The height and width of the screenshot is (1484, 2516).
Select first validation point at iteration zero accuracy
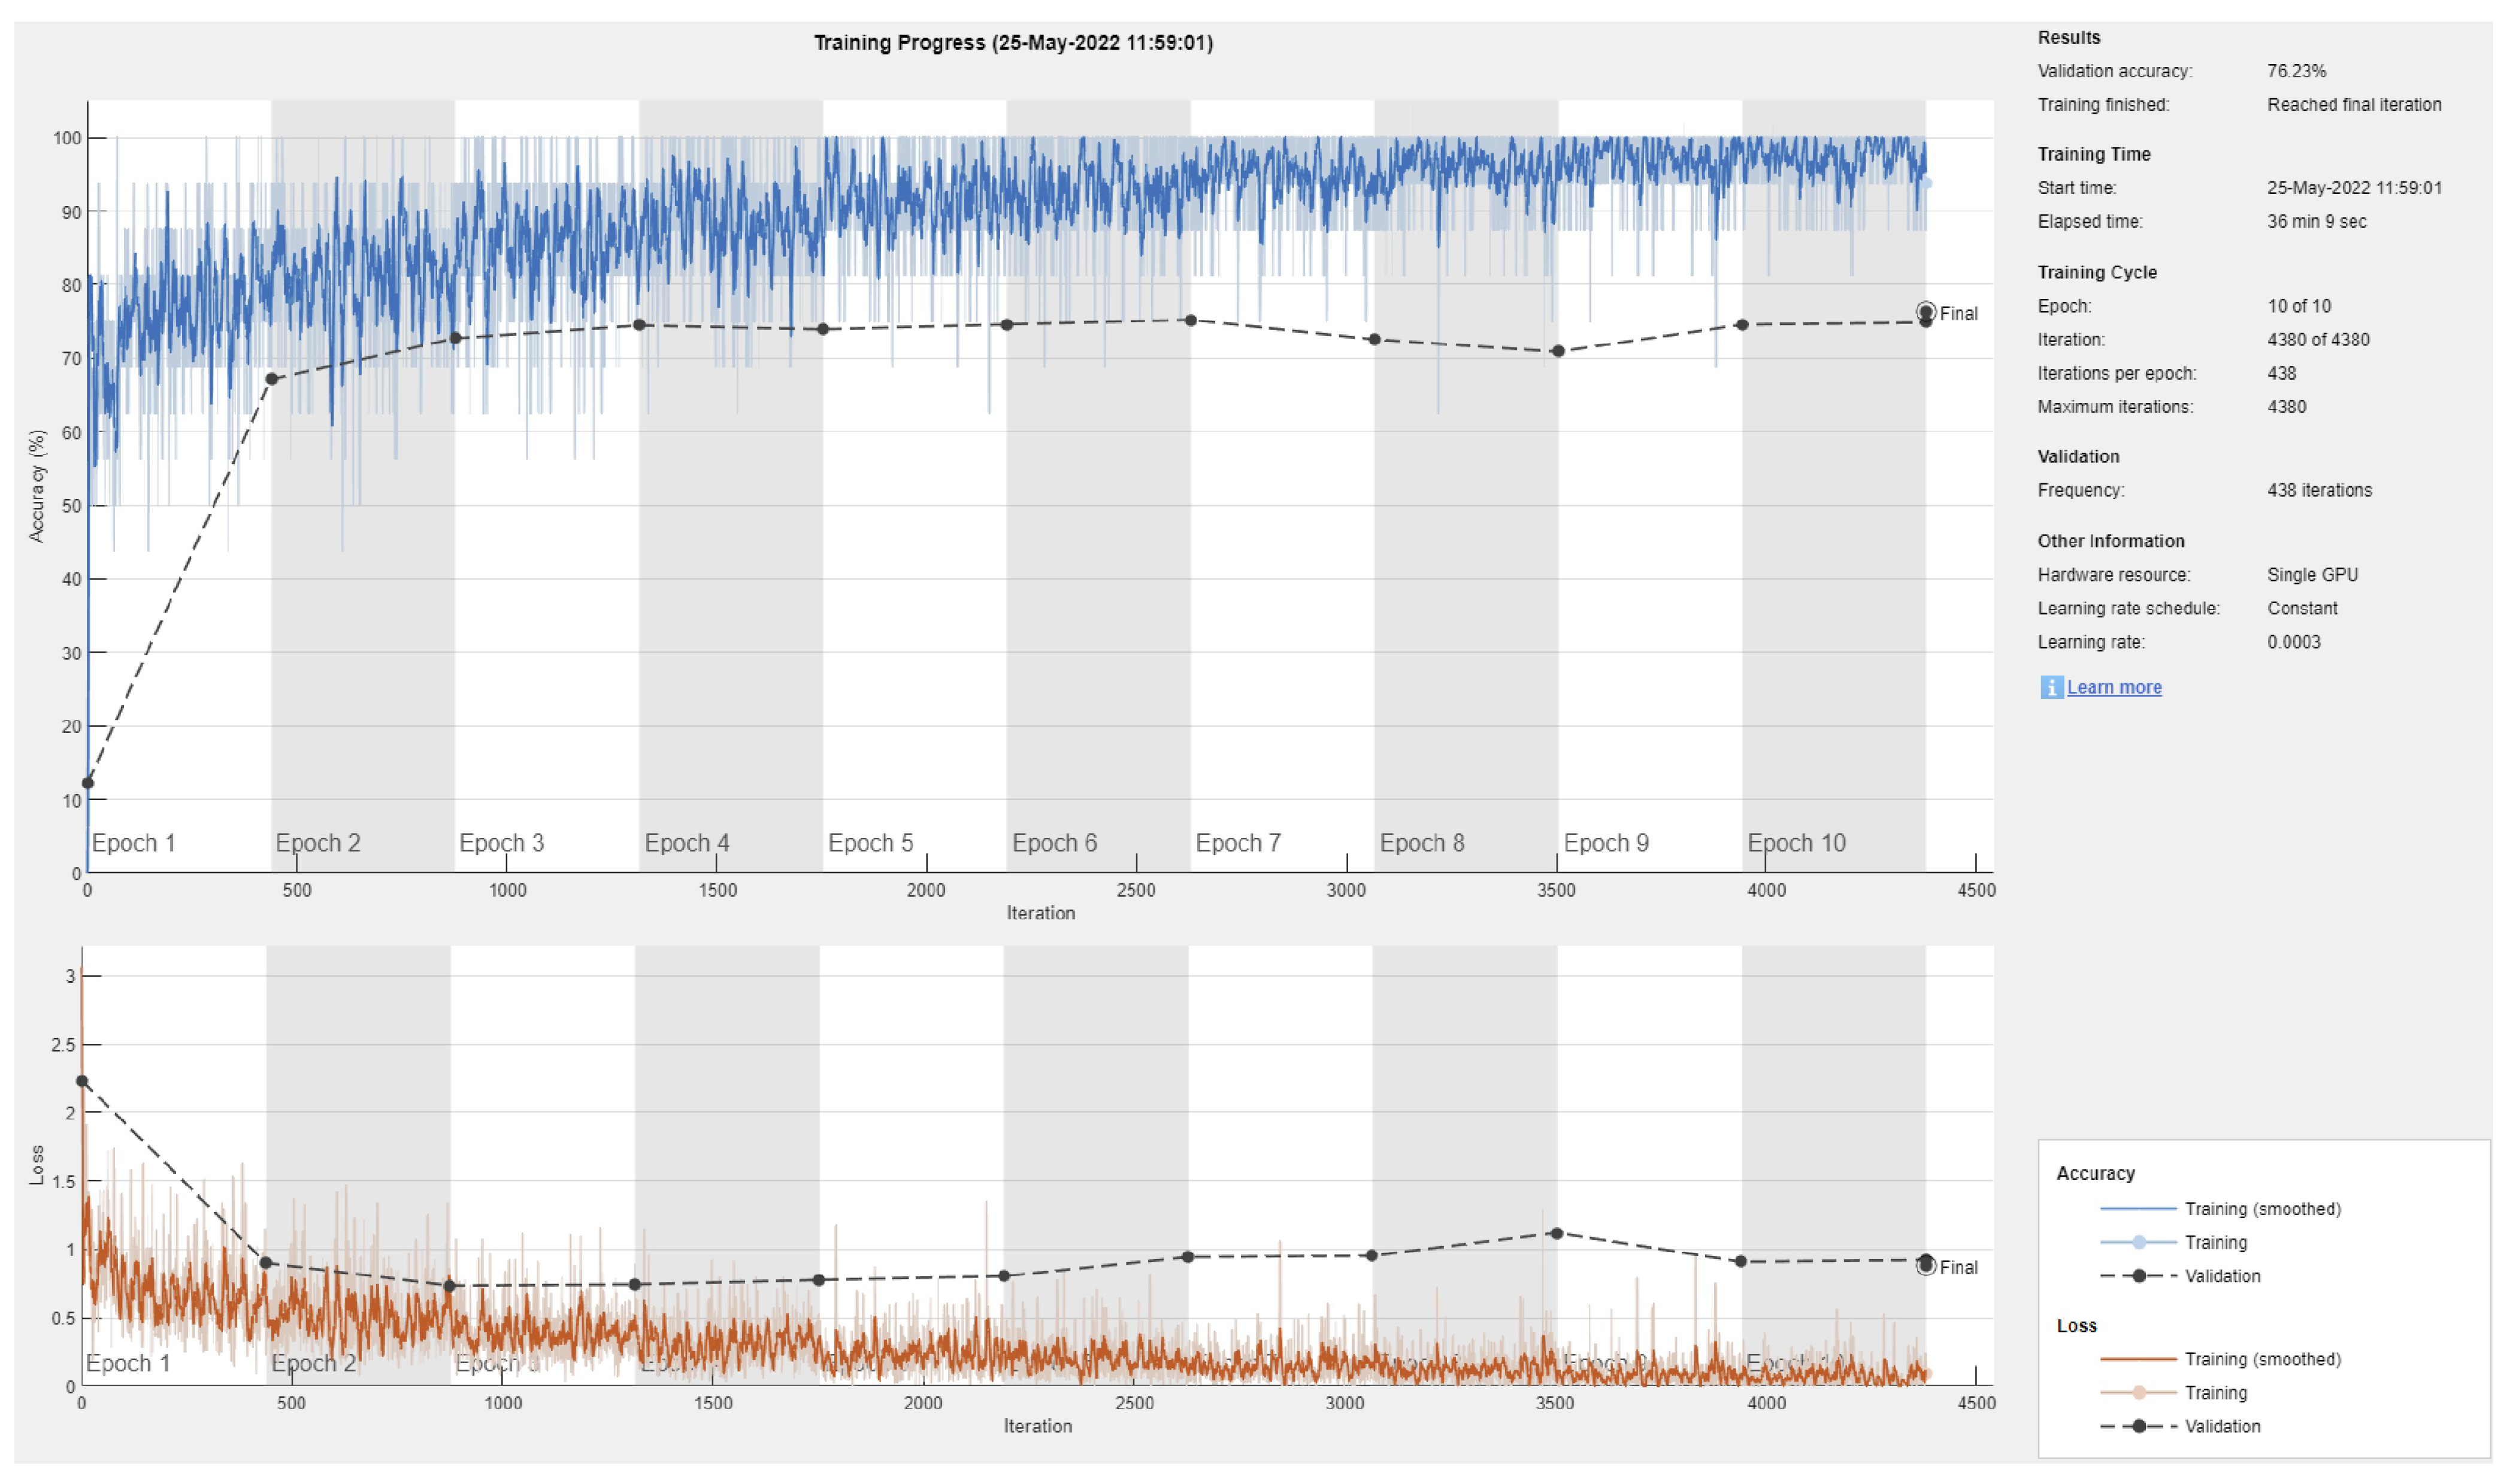pyautogui.click(x=88, y=783)
